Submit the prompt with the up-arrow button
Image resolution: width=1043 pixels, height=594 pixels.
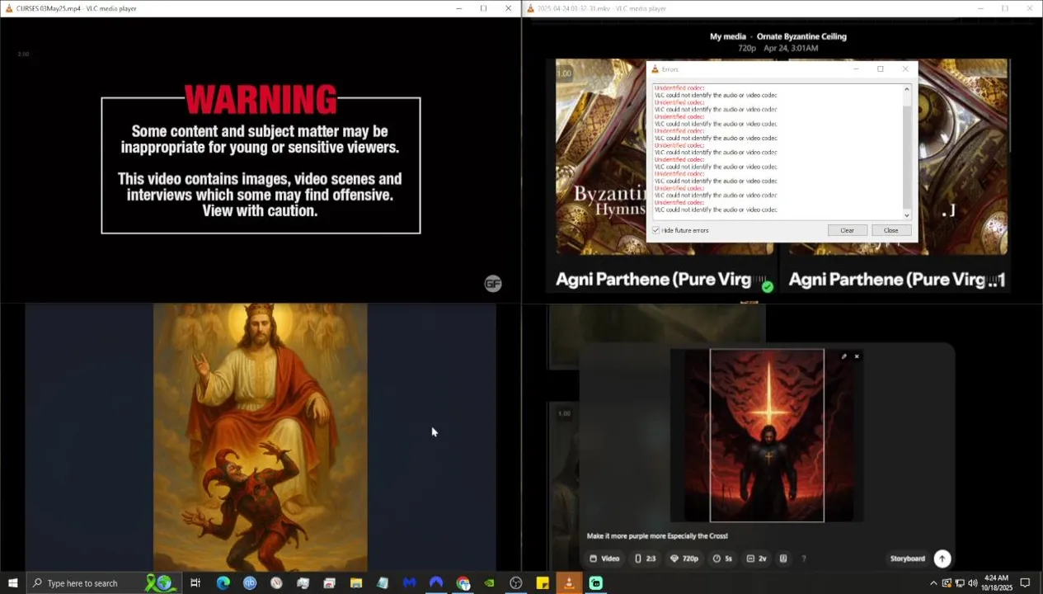(x=942, y=559)
